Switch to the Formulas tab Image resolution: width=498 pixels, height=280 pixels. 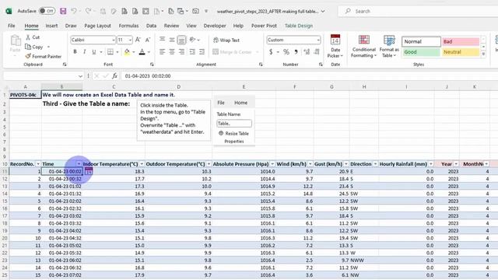[128, 26]
